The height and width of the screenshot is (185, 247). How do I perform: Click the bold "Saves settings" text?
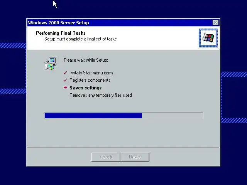tap(86, 88)
